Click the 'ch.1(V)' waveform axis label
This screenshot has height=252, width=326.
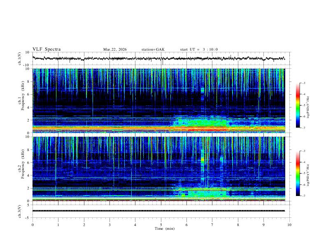point(20,58)
